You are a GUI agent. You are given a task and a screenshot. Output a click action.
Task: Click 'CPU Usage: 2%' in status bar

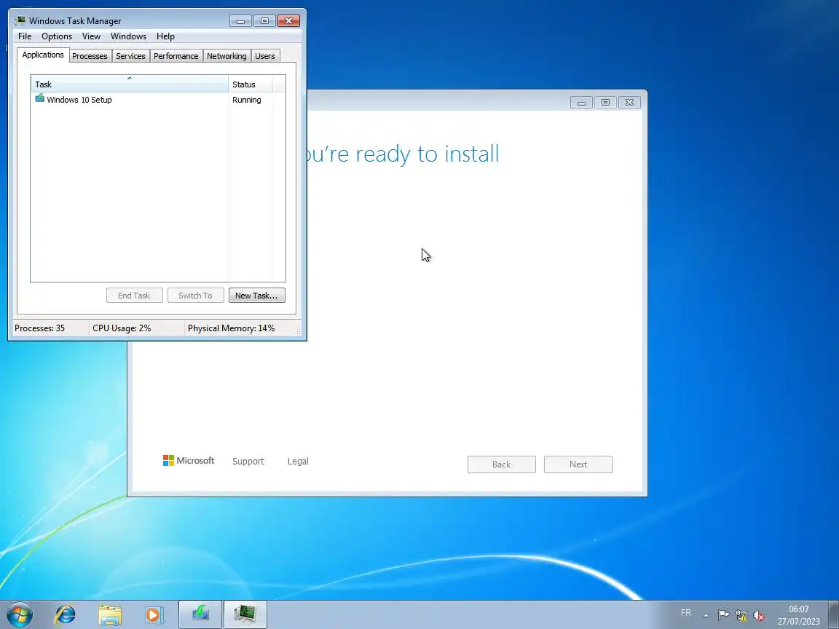(122, 328)
